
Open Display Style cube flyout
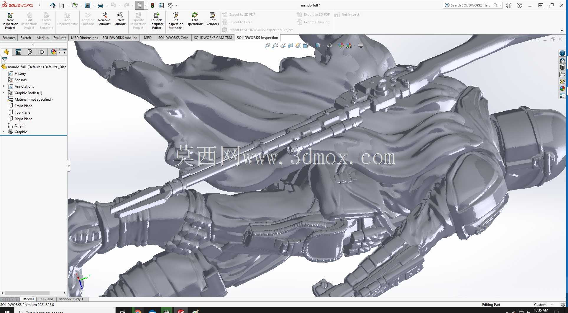tap(318, 45)
